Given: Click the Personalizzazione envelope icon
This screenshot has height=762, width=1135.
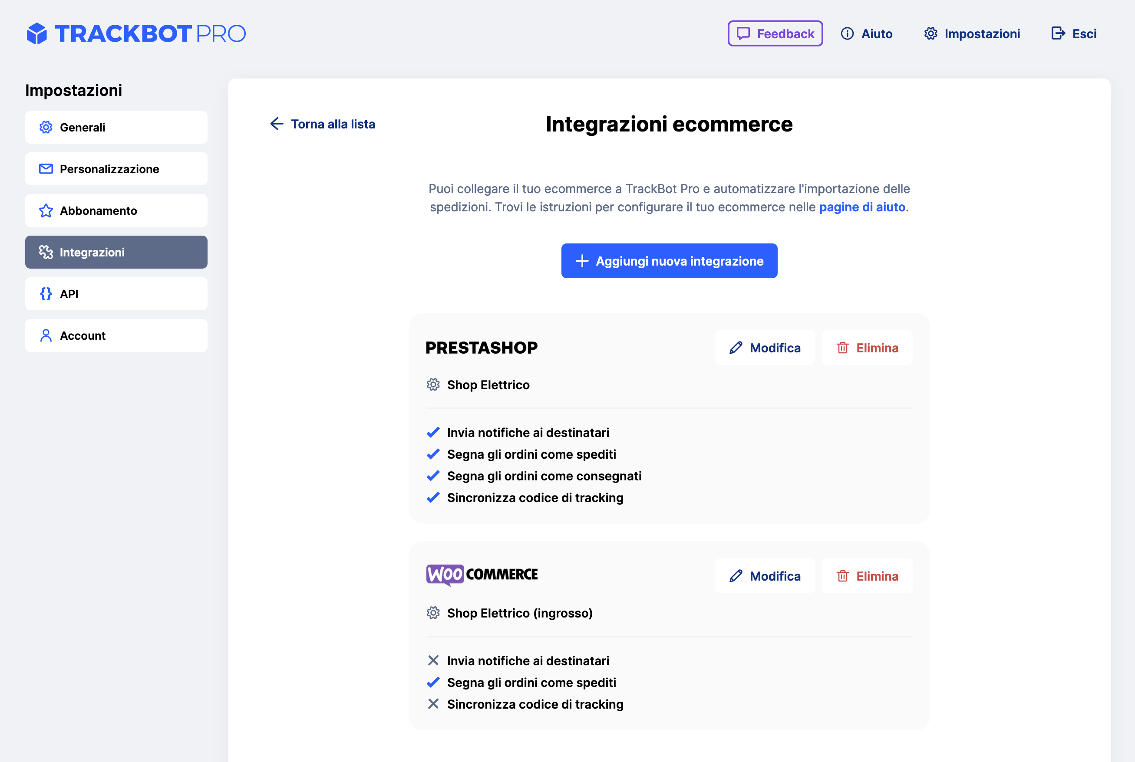Looking at the screenshot, I should (46, 169).
